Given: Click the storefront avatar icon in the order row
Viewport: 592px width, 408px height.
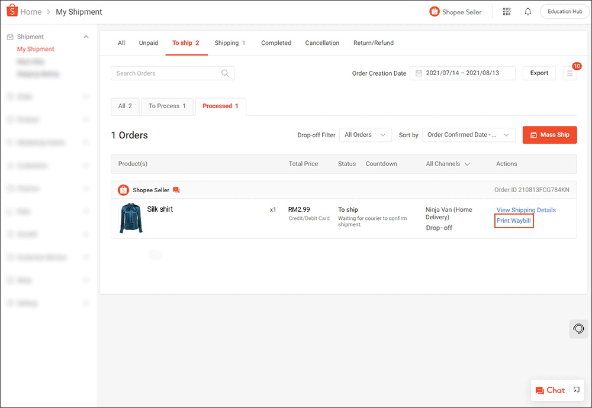Looking at the screenshot, I should pos(124,190).
